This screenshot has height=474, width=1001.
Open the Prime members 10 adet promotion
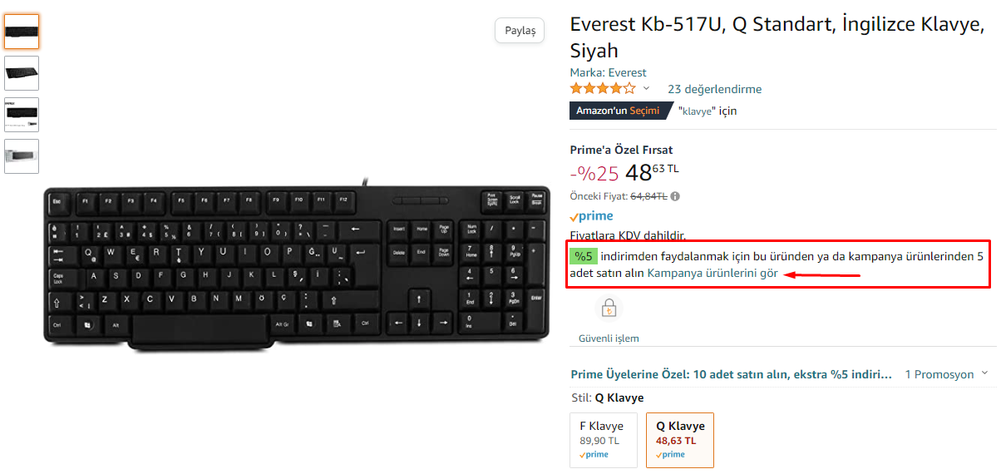732,374
